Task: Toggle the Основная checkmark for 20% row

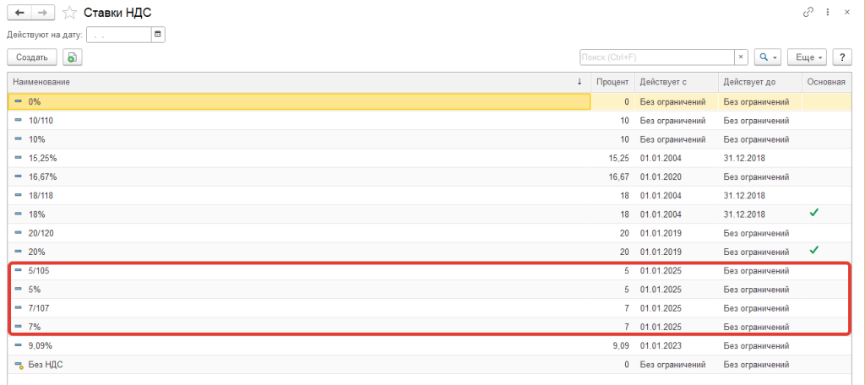Action: click(813, 251)
